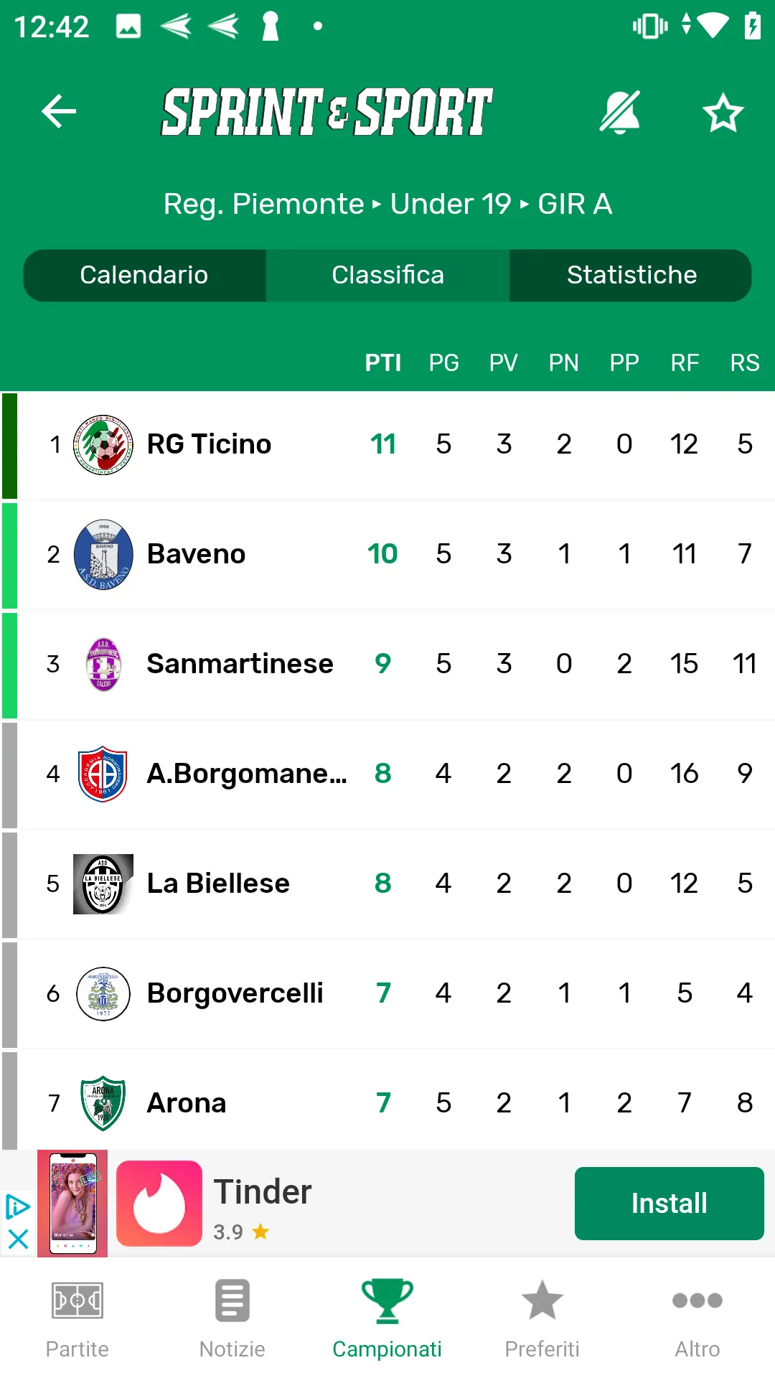Click the Tinder ad thumbnail image

tap(72, 1204)
